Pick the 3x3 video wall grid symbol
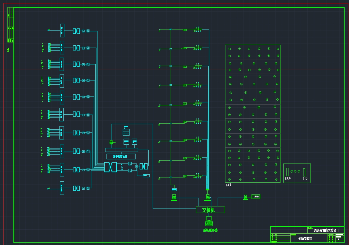This screenshot has height=245, width=349. pyautogui.click(x=126, y=132)
